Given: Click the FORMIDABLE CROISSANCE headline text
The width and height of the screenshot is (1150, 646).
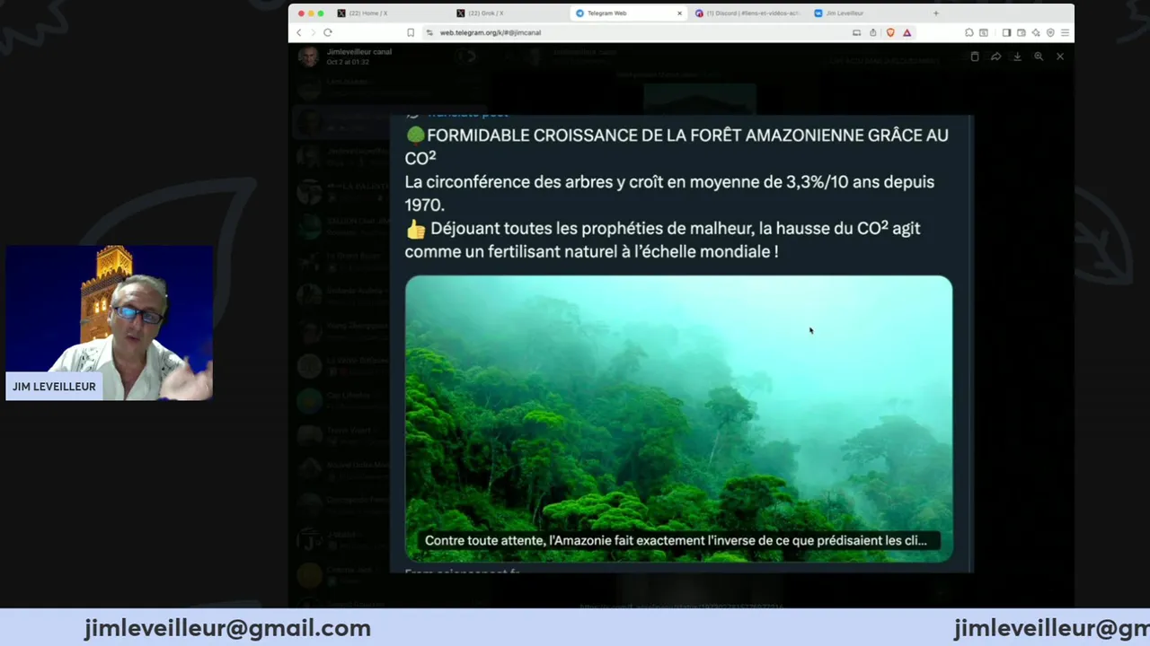Looking at the screenshot, I should pos(677,146).
